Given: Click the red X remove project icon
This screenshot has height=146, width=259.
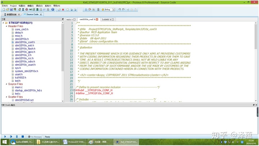Looking at the screenshot, I should [x=63, y=10].
